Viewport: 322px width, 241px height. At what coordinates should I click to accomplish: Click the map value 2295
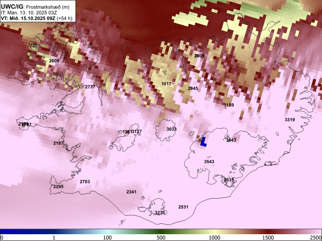(x=58, y=187)
